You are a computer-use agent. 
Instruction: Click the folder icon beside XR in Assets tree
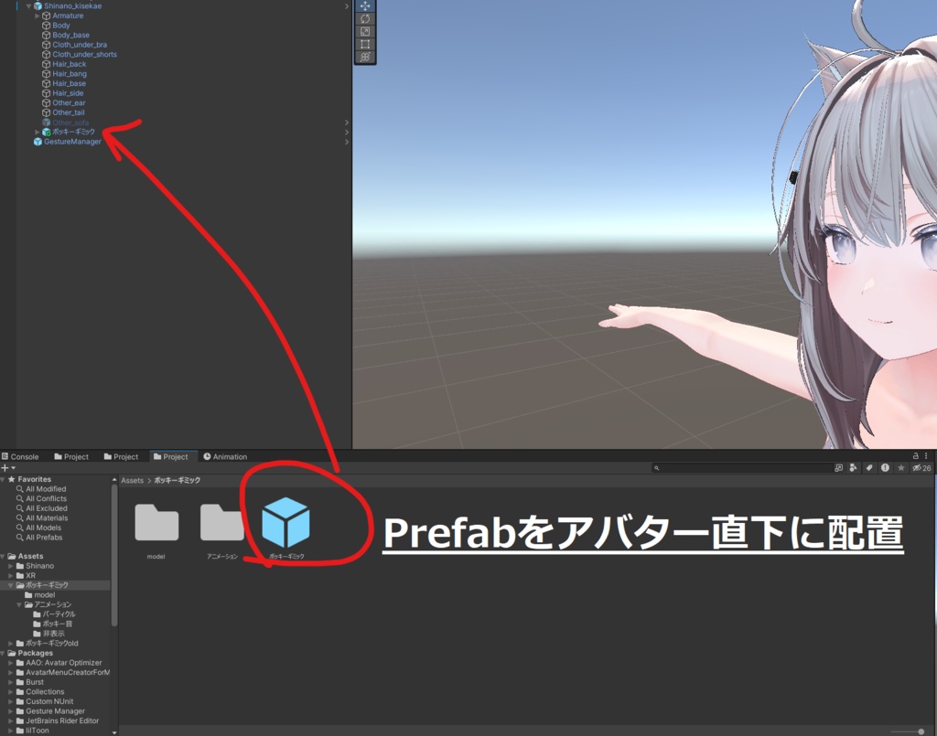[20, 575]
